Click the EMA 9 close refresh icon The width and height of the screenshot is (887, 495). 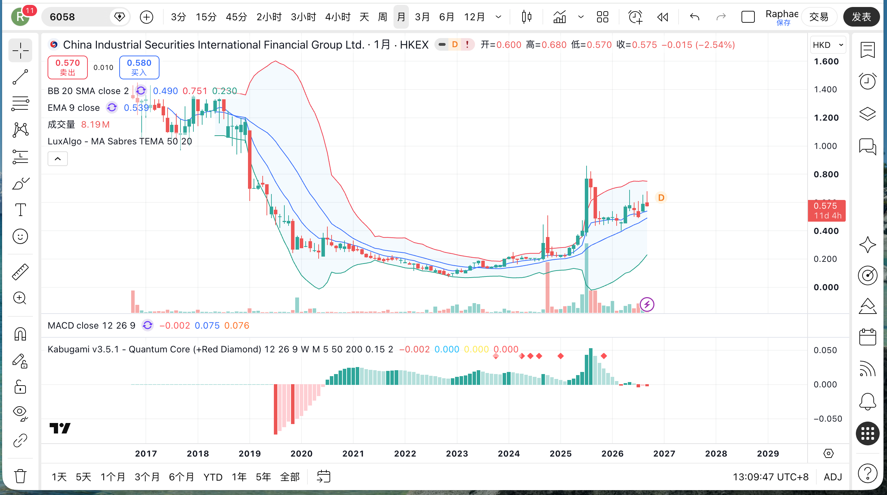pyautogui.click(x=112, y=108)
